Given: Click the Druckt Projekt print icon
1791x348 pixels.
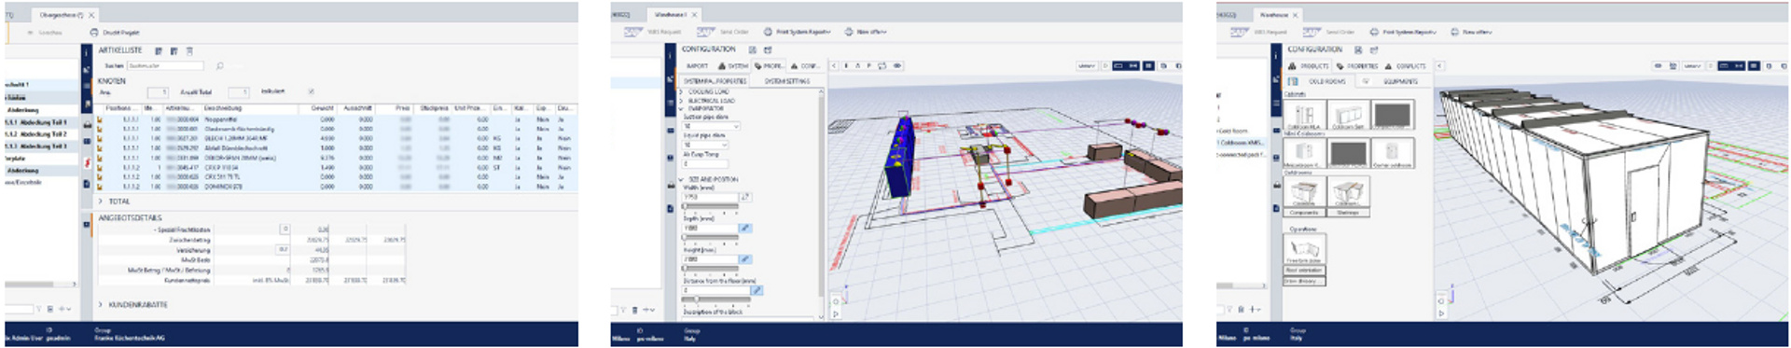Looking at the screenshot, I should [93, 33].
